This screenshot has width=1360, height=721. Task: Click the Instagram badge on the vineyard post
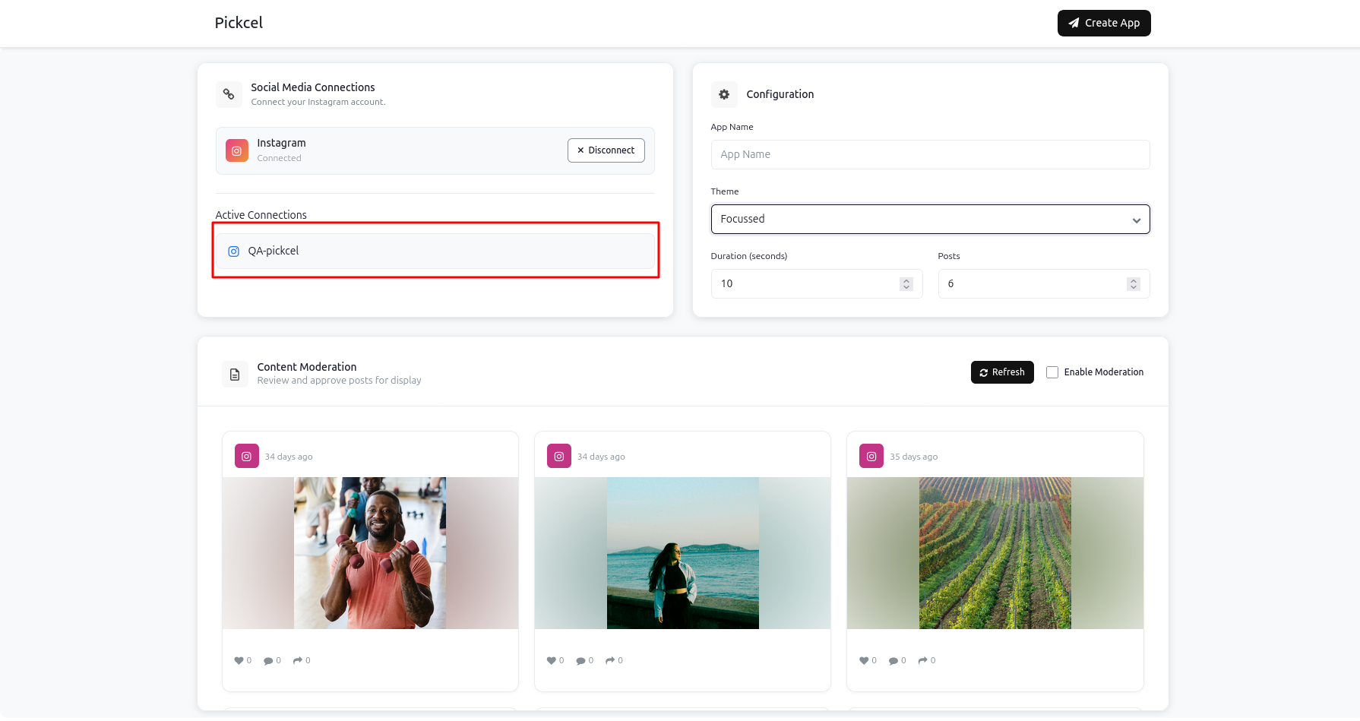click(871, 456)
